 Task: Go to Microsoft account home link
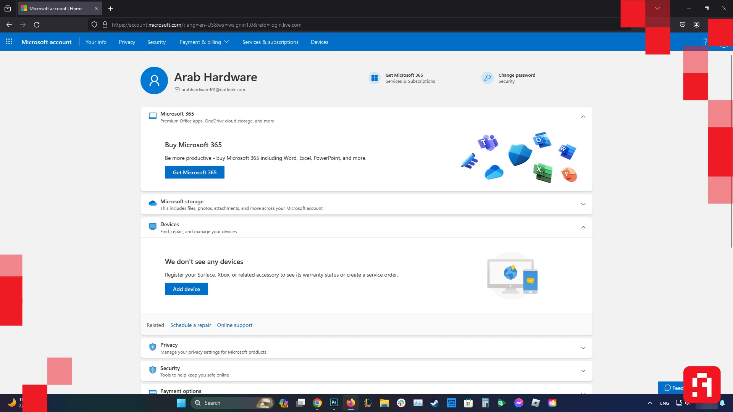(47, 42)
